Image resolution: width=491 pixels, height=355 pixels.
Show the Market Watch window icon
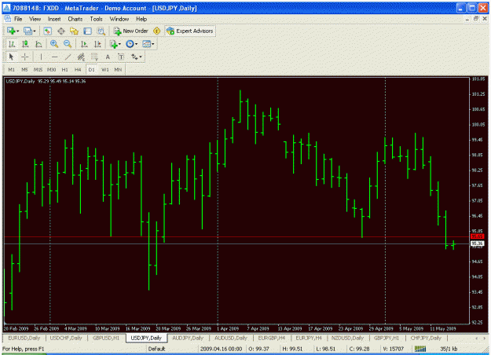click(x=47, y=31)
